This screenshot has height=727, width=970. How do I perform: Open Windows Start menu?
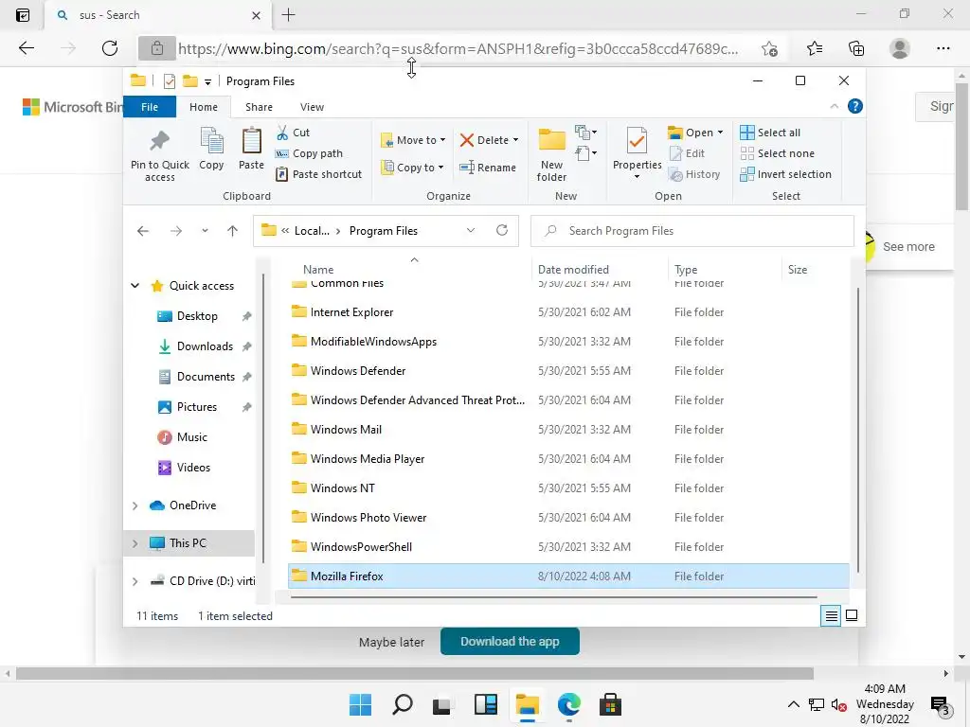[360, 704]
